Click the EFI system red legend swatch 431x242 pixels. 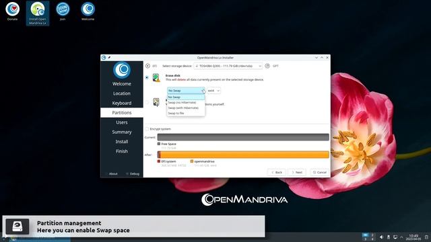[159, 161]
